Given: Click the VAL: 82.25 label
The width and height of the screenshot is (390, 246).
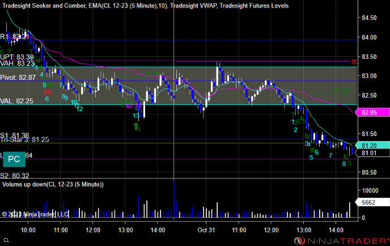Looking at the screenshot, I should coord(16,101).
